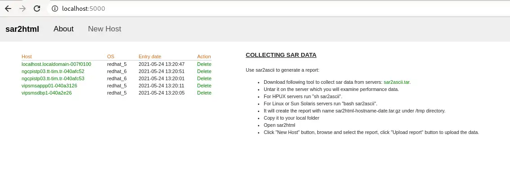The width and height of the screenshot is (510, 177).
Task: Reload the page with refresh icon
Action: tap(37, 9)
